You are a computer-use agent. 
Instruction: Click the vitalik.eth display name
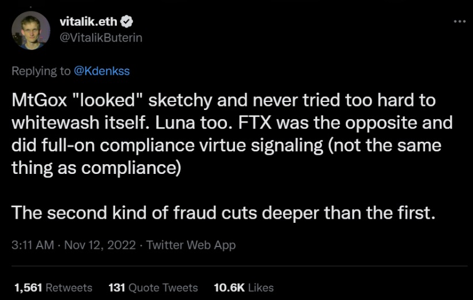click(88, 22)
